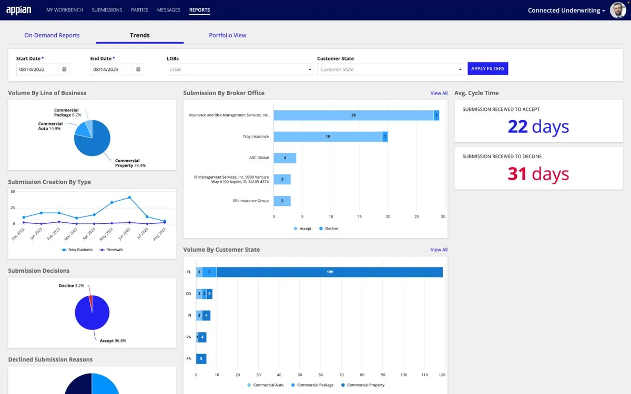Viewport: 631px width, 394px height.
Task: Click the RBI Insurance Group bar
Action: tap(282, 201)
